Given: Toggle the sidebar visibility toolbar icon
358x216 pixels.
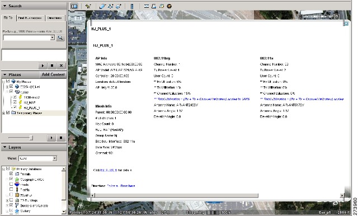Looking at the screenshot, I should [74, 6].
